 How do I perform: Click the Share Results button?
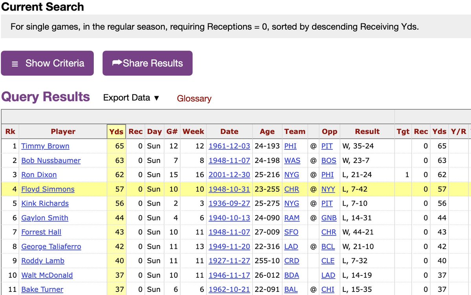tap(148, 63)
